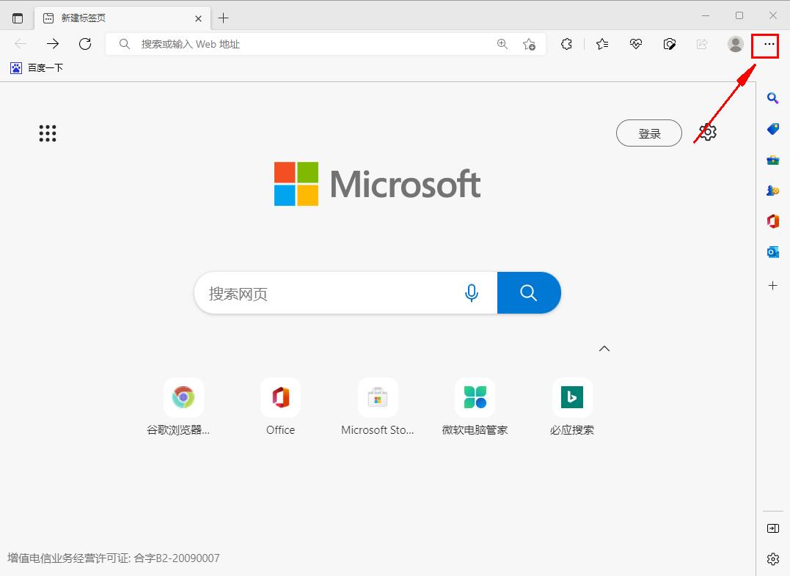The height and width of the screenshot is (576, 790).
Task: Open the apps grid launcher
Action: 48,133
